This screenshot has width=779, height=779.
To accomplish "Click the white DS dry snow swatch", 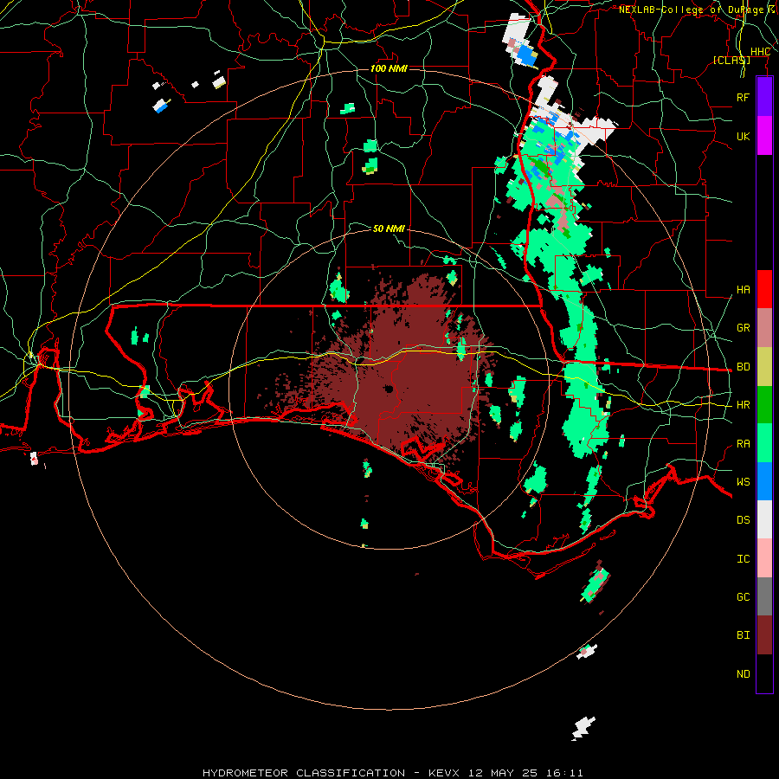I will (764, 519).
